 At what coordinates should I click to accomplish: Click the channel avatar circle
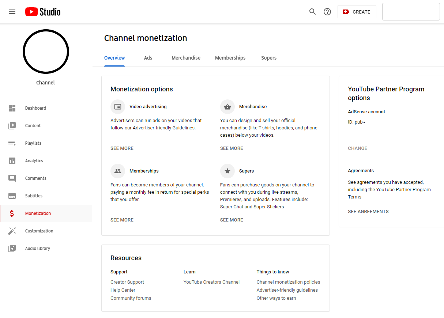pyautogui.click(x=46, y=52)
